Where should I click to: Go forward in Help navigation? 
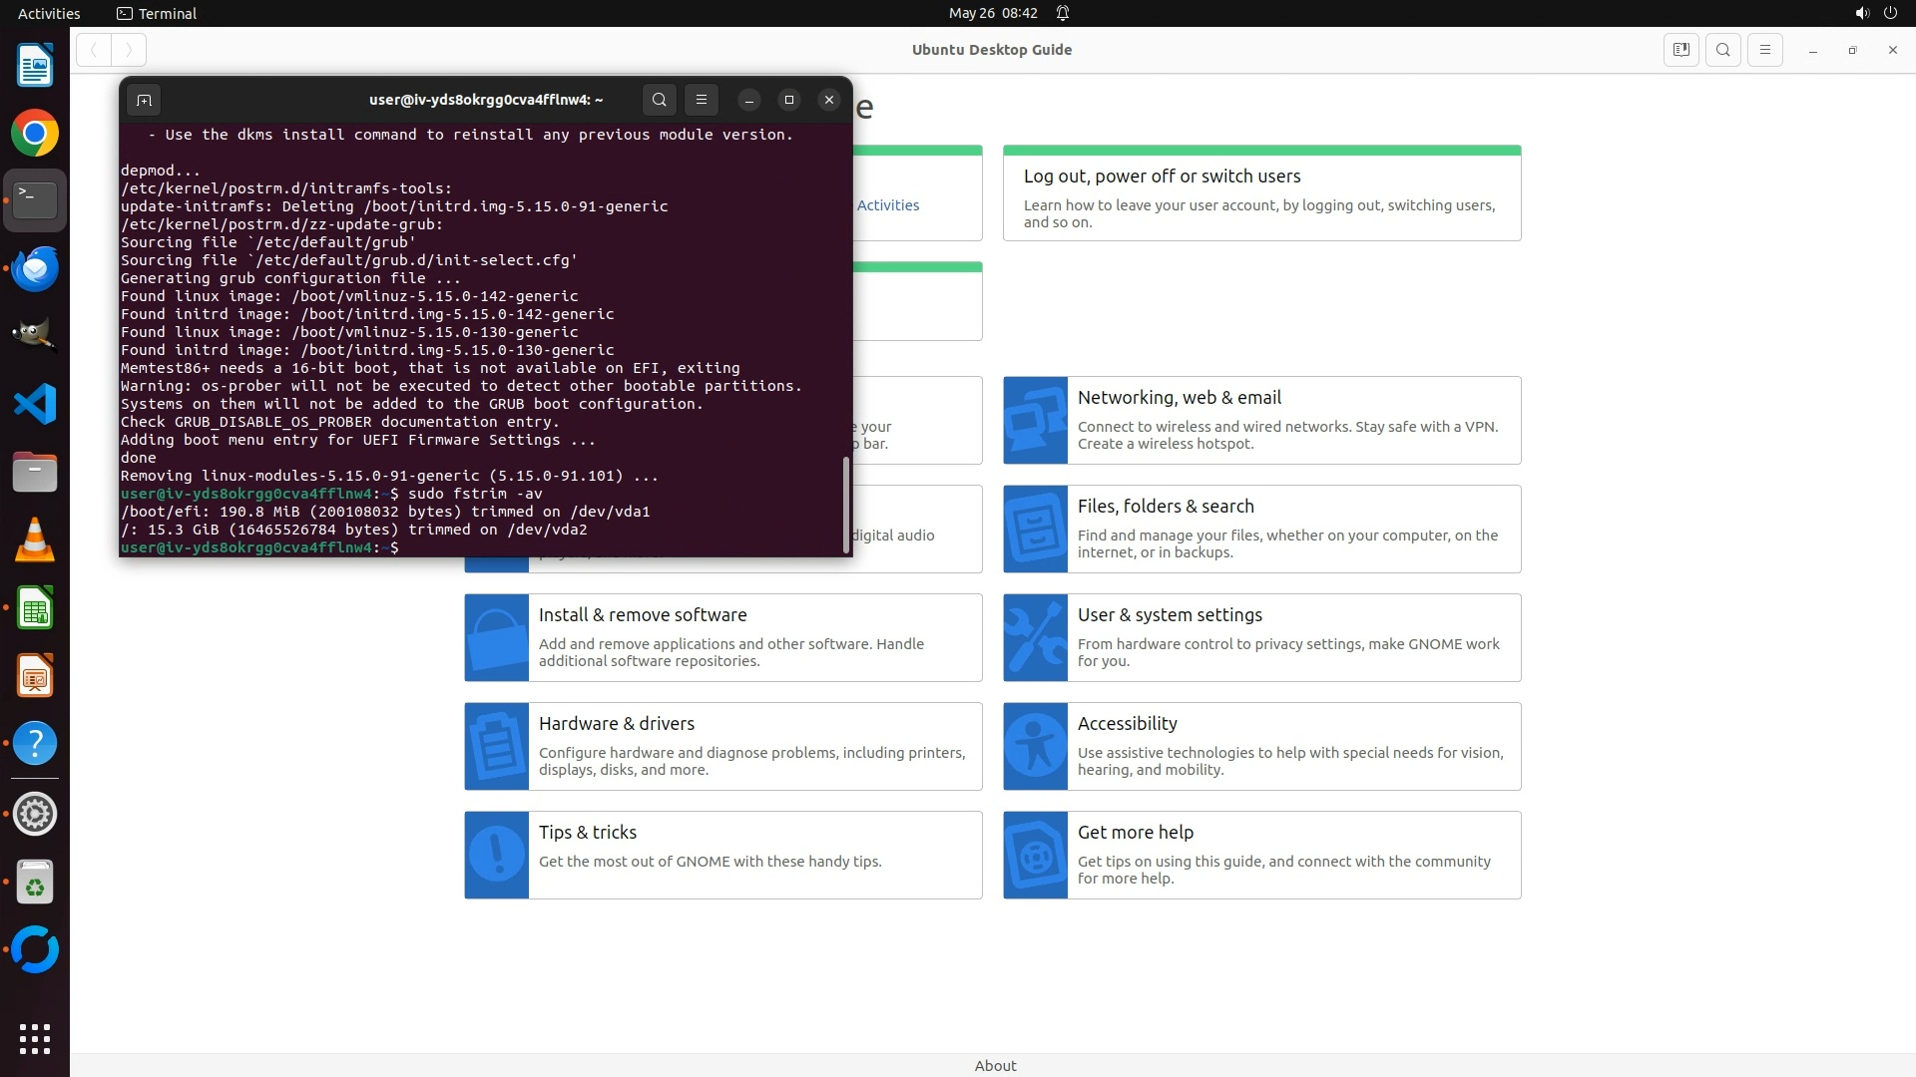click(x=129, y=50)
